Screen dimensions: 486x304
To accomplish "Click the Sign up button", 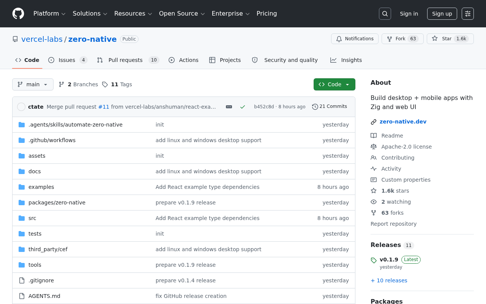I will click(442, 14).
